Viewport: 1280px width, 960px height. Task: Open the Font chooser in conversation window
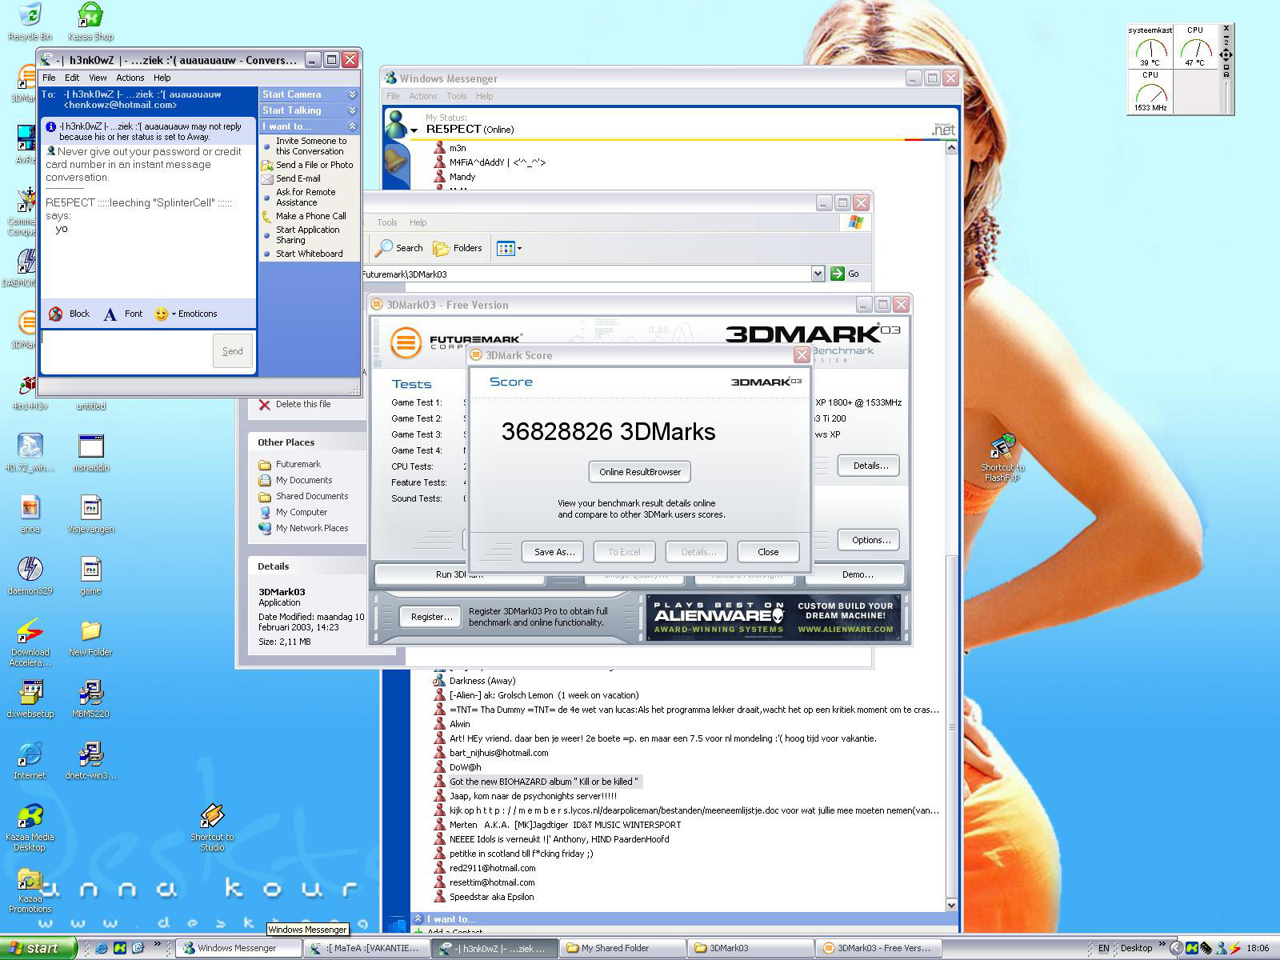tap(124, 314)
